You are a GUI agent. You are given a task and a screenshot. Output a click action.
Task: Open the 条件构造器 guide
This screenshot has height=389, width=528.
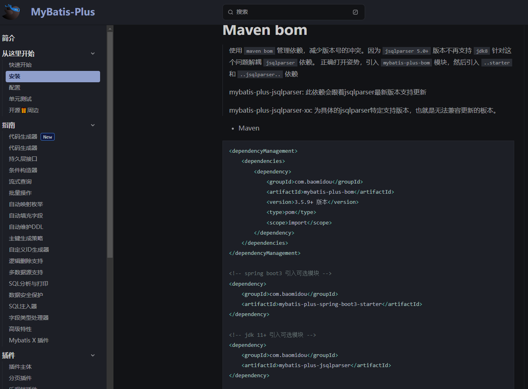click(x=23, y=170)
